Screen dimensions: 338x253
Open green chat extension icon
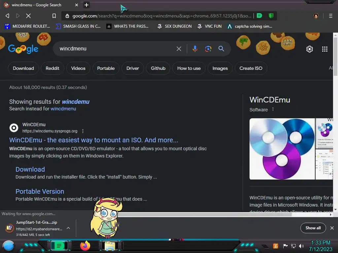[x=259, y=16]
